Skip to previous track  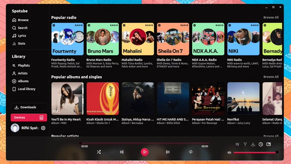click(x=122, y=152)
